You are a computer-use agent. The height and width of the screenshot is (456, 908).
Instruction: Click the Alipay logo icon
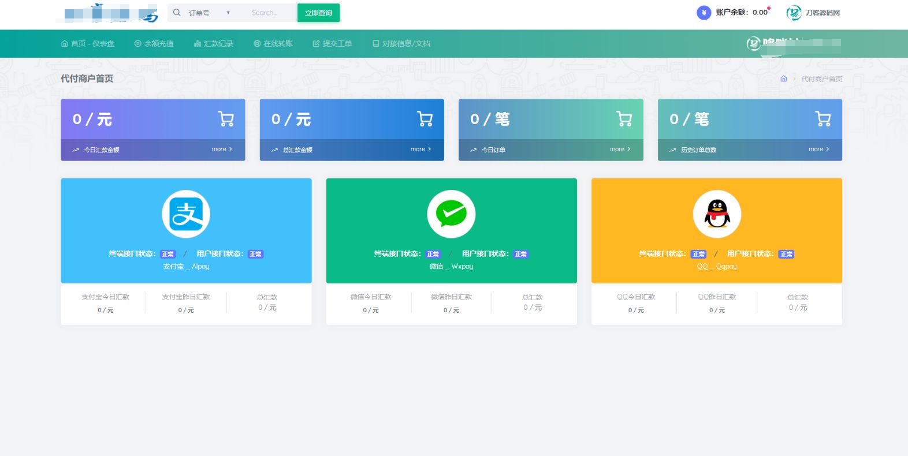(x=186, y=214)
